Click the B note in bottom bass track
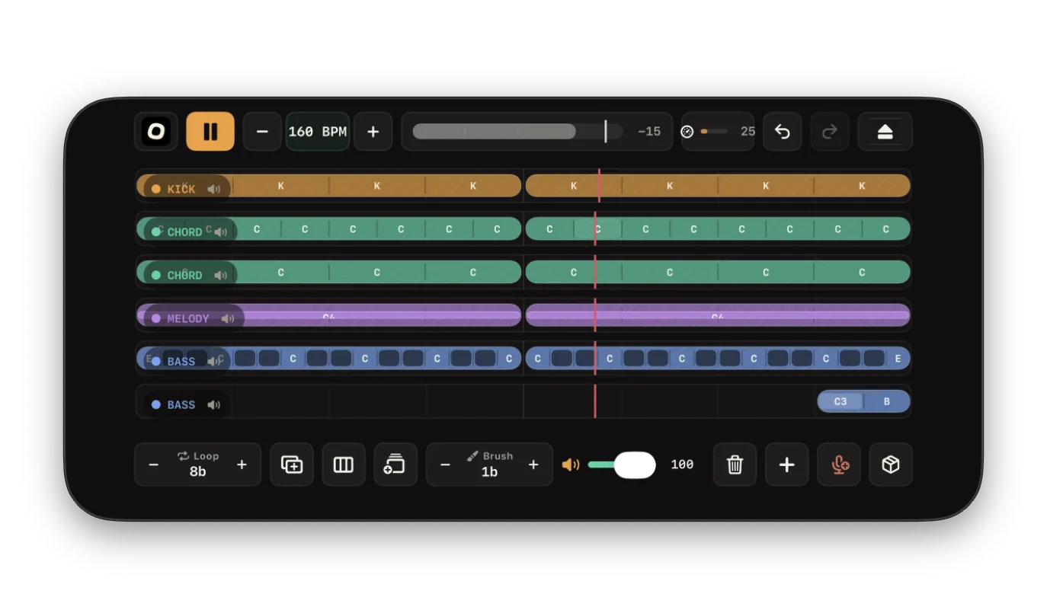The width and height of the screenshot is (1047, 597). click(887, 401)
